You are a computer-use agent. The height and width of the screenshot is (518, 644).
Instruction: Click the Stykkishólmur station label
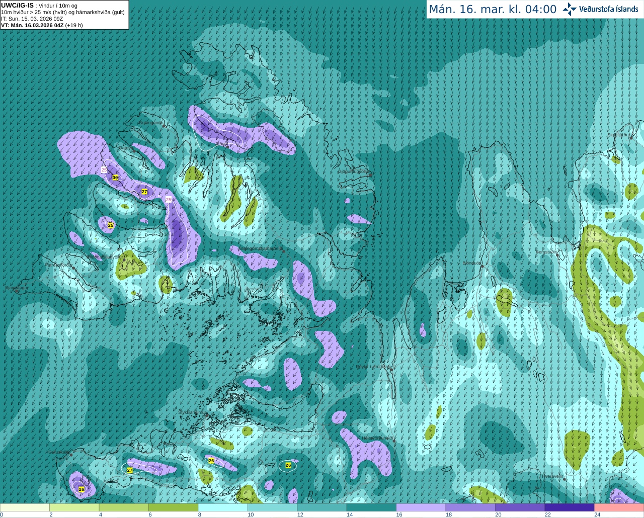coord(192,412)
